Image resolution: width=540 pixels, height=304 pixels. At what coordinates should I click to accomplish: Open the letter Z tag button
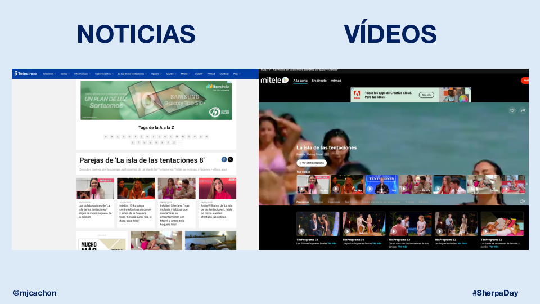point(174,142)
